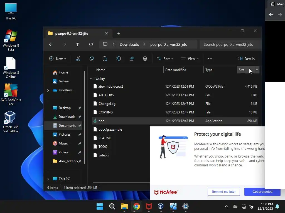Click chevron after Downloads in address bar
Screen dimensions: 285x213
pos(144,44)
